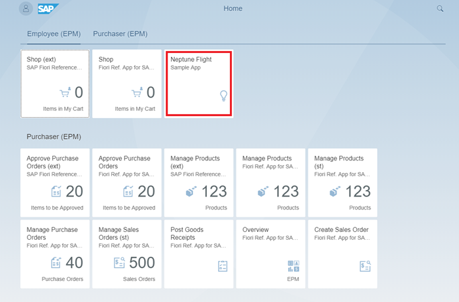Click 'Purchase Orders' footer text
The image size is (459, 302).
coord(62,279)
